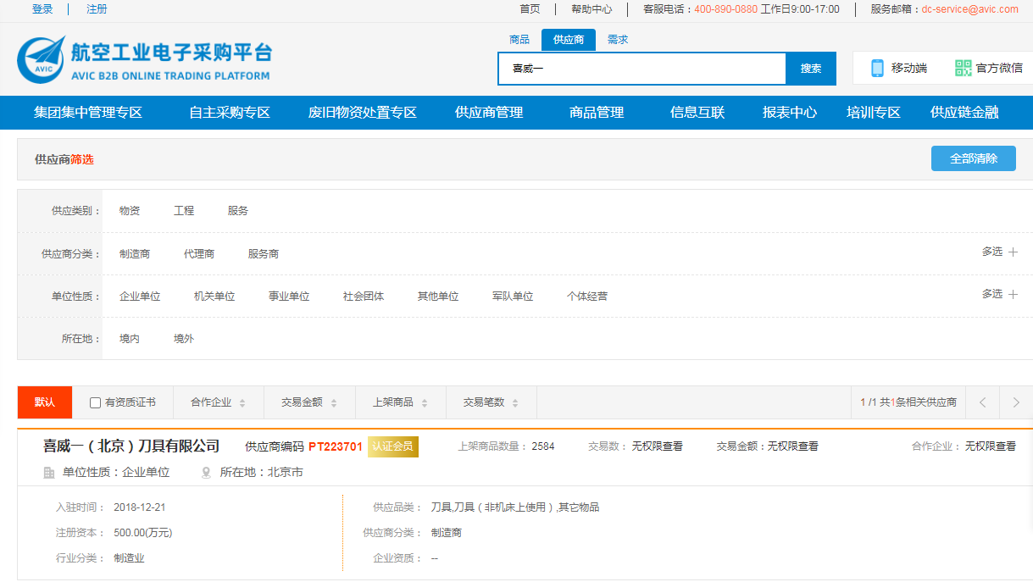1033x582 pixels.
Task: Open the 废旧物资处置专区 menu
Action: (363, 113)
